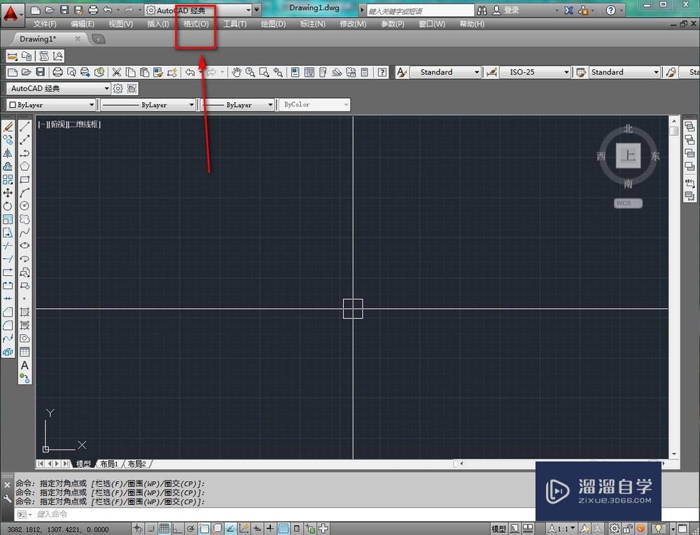This screenshot has height=535, width=700.
Task: Open the lineweight ByLayer dropdown
Action: click(237, 105)
